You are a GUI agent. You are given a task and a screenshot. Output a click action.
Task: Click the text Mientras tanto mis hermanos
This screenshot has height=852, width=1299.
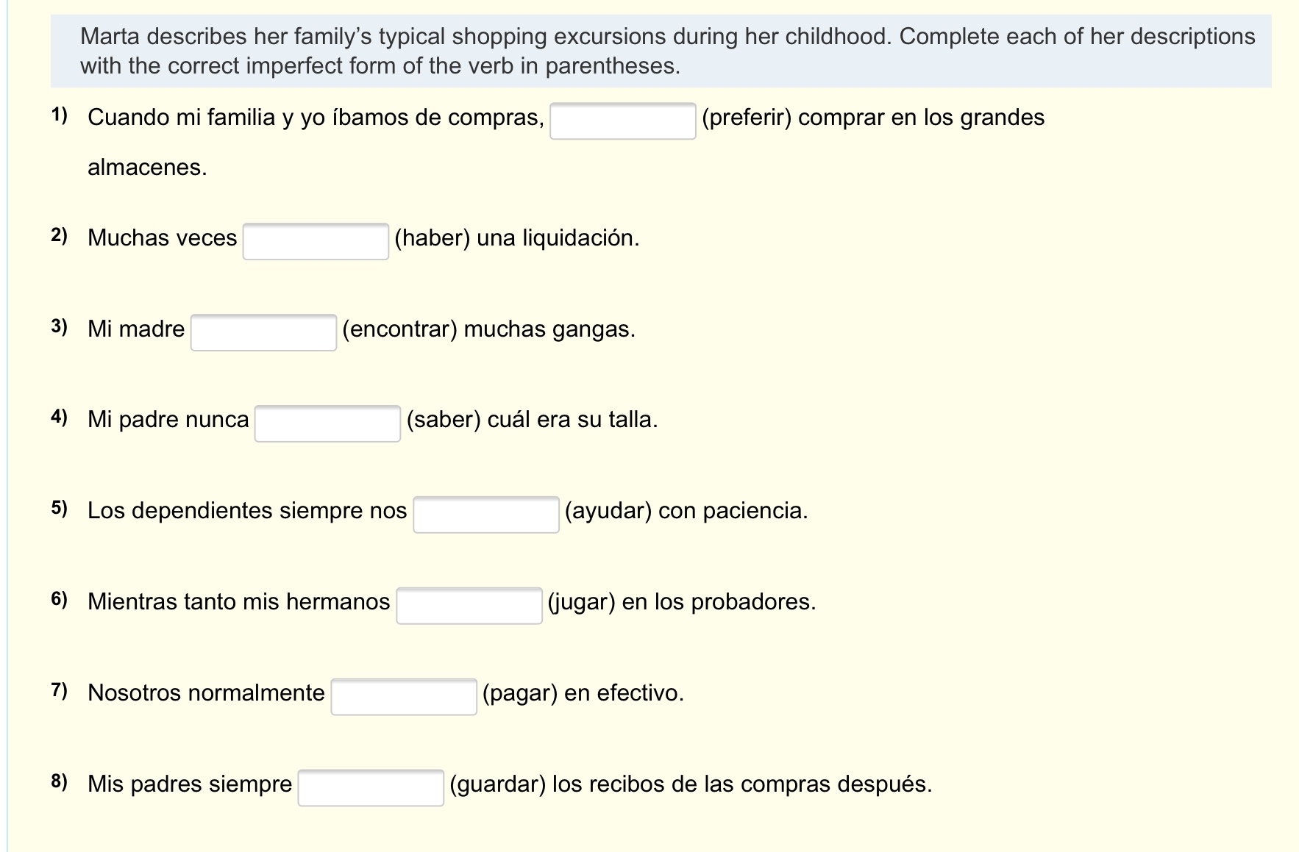[238, 602]
